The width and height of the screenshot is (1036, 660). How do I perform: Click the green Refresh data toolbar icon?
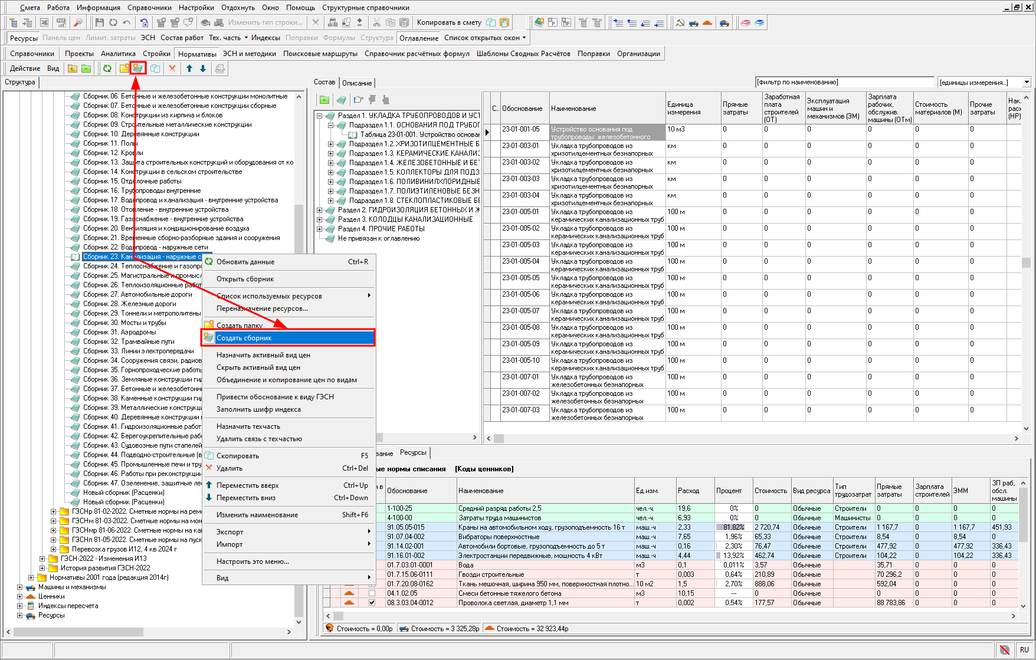click(x=107, y=68)
